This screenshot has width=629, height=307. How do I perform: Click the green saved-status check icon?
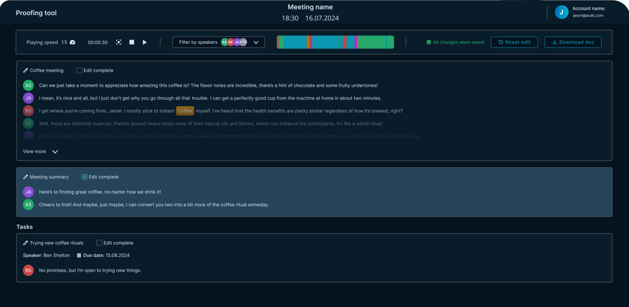click(x=429, y=42)
